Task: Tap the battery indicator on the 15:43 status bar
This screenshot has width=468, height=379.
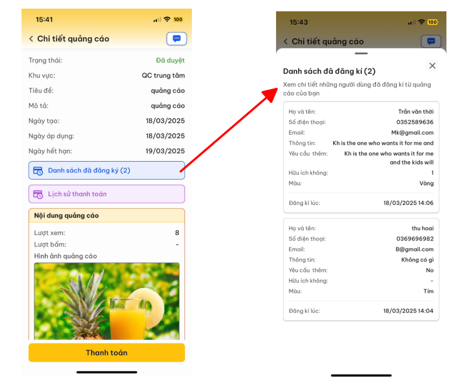Action: pyautogui.click(x=432, y=22)
